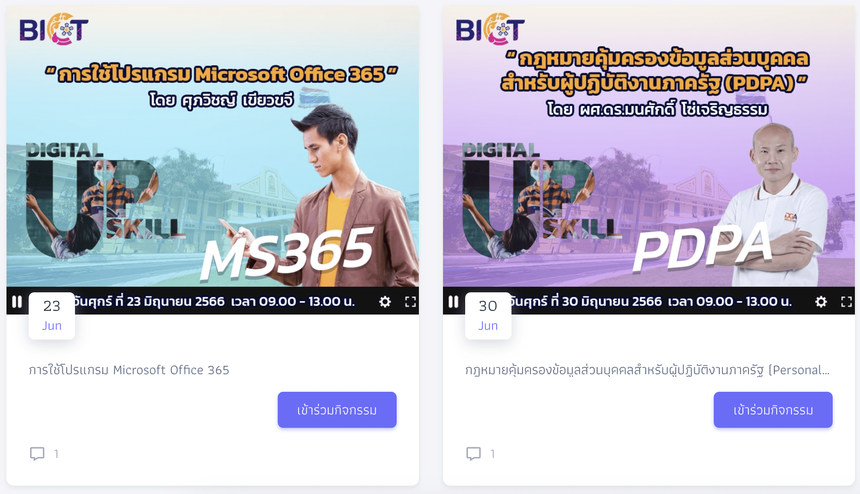
Task: Select the 23 Jun date badge
Action: (x=52, y=316)
